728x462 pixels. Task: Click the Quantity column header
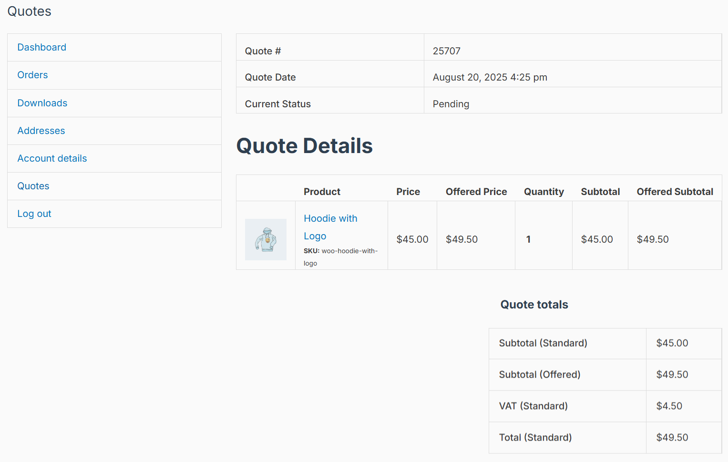click(544, 192)
